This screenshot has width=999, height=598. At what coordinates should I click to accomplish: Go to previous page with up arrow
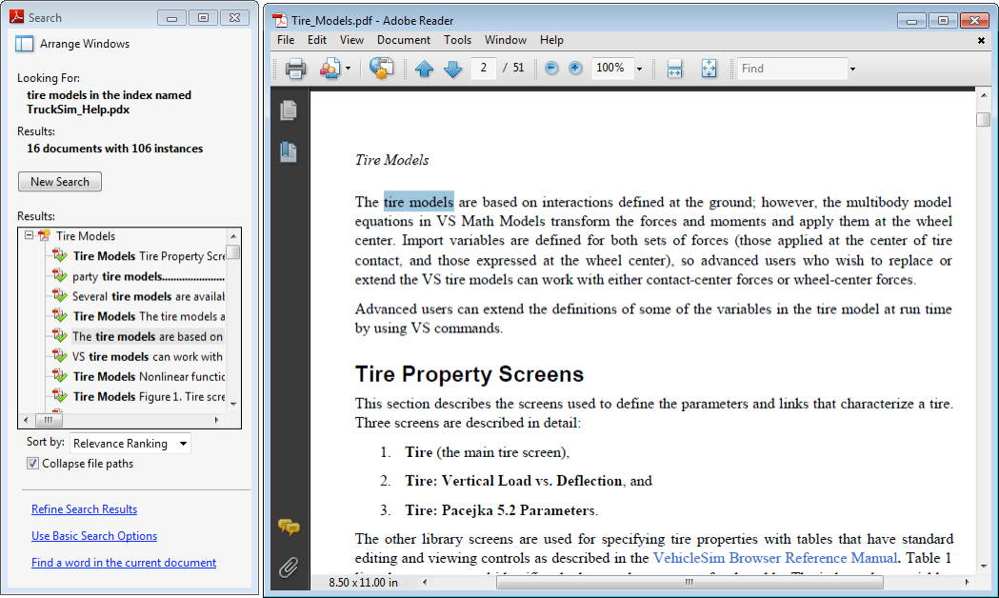(425, 69)
